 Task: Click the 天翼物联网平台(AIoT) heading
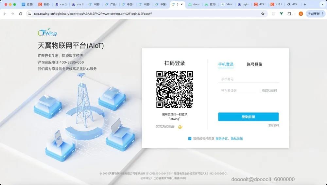click(71, 46)
